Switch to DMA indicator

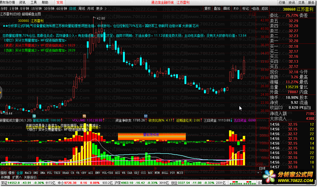point(43,173)
